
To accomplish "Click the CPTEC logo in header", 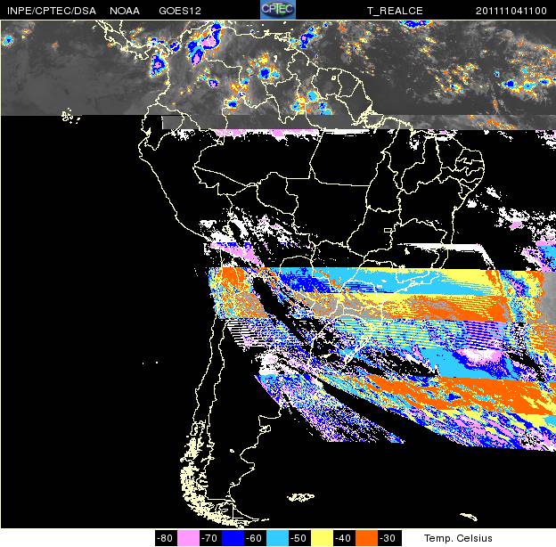I will coord(278,10).
